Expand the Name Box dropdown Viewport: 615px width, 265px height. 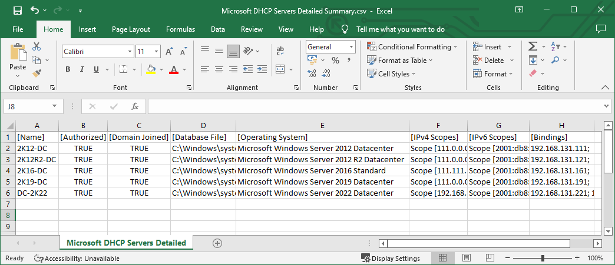[55, 106]
